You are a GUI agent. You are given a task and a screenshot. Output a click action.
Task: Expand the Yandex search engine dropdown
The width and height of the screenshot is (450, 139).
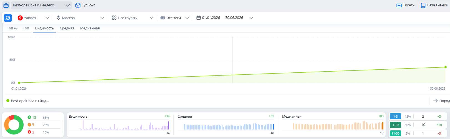(33, 18)
